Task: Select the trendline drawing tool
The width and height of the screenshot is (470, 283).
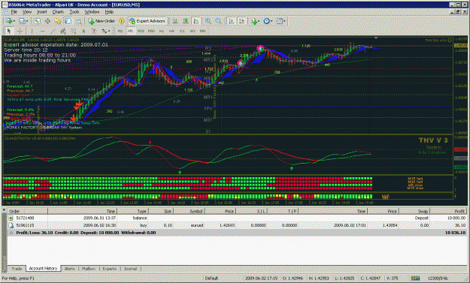Action: pos(53,31)
